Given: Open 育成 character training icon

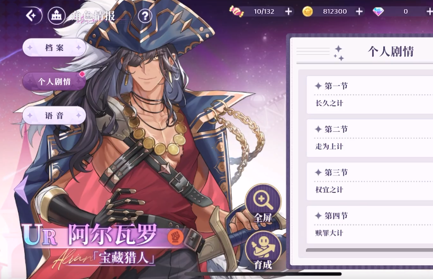Looking at the screenshot, I should [263, 250].
